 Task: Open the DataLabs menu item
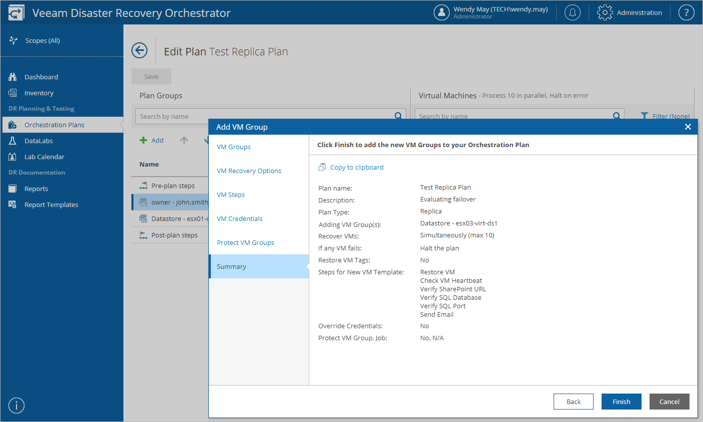tap(62, 141)
